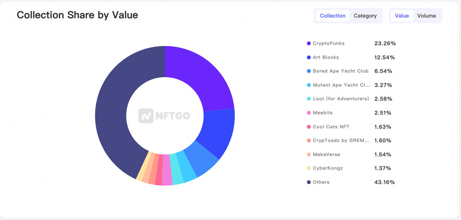
Task: Click the 1.54% MekaVerse value
Action: (x=383, y=154)
